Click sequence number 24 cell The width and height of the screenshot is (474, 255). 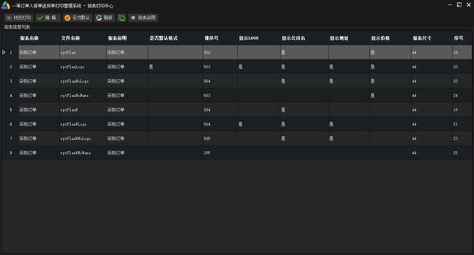(x=462, y=95)
